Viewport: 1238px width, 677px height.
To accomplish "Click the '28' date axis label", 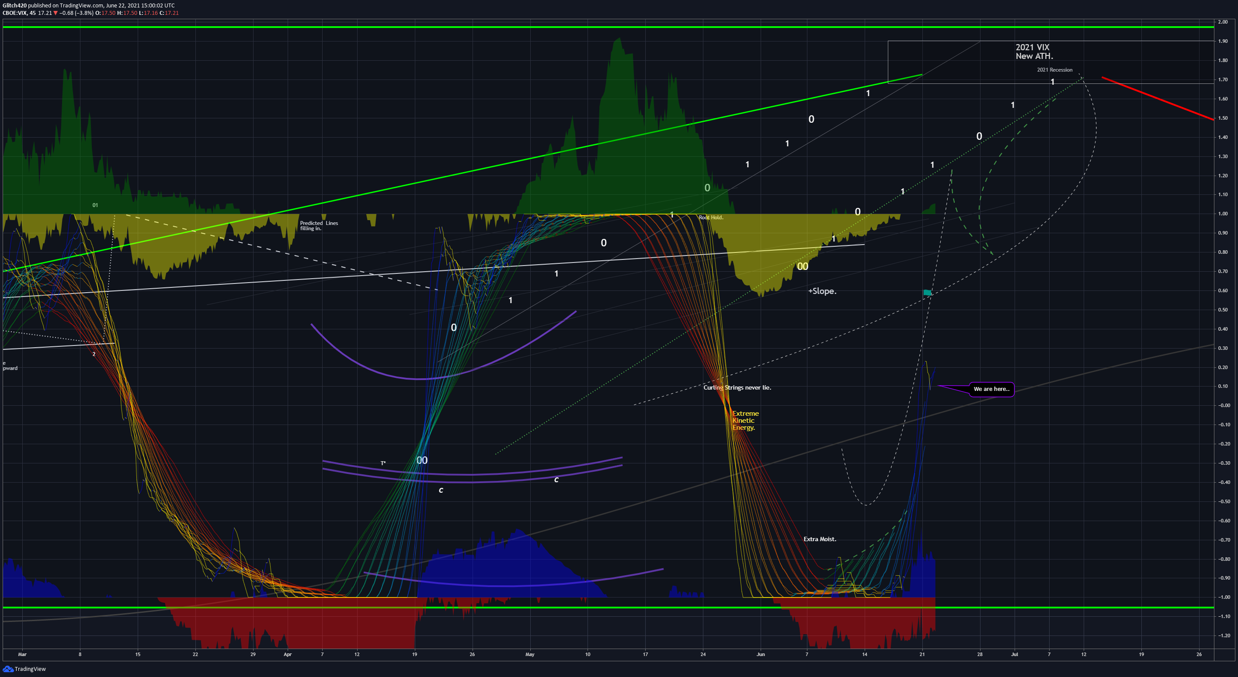I will (x=980, y=654).
